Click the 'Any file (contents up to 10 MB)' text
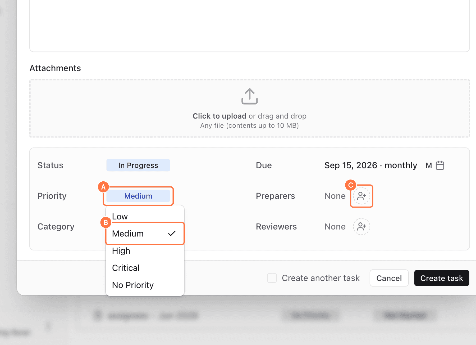This screenshot has height=345, width=476. (249, 126)
